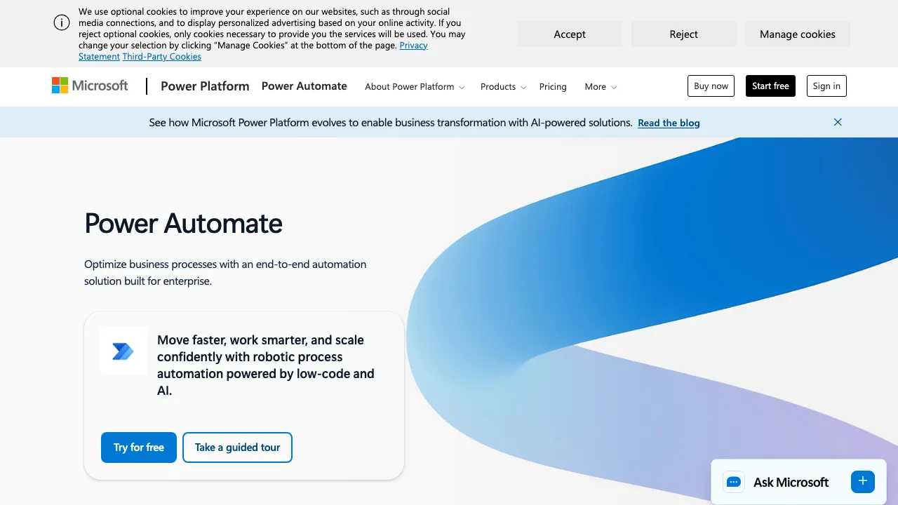This screenshot has width=898, height=505.
Task: Open the Products dropdown
Action: coord(502,87)
